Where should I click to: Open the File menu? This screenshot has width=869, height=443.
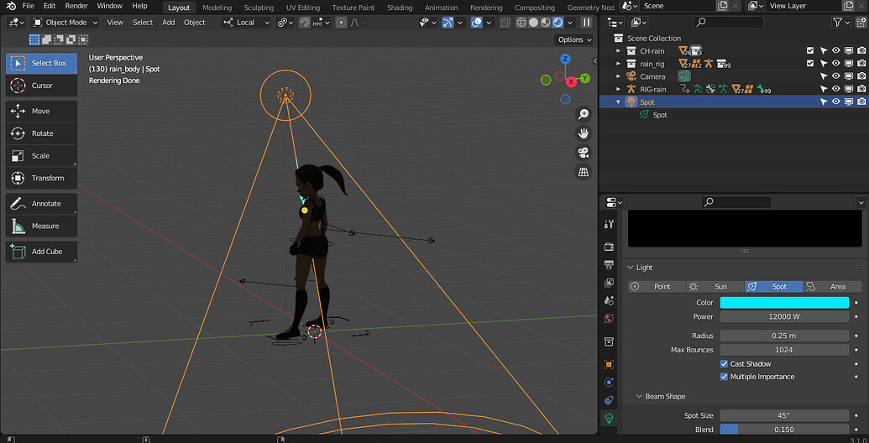[x=29, y=6]
